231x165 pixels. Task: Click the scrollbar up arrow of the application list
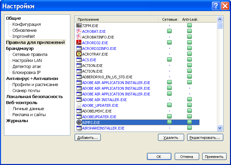coord(220,19)
